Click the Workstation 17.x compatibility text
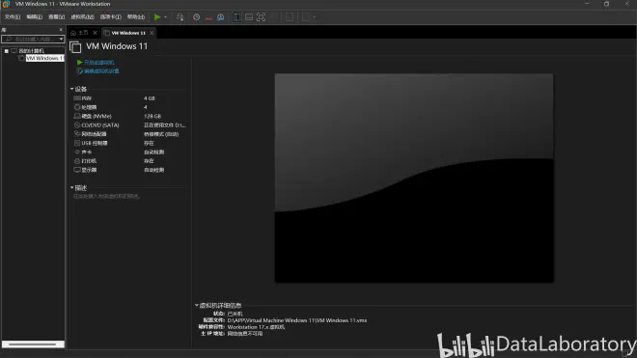Viewport: 637px width, 358px height. pos(256,327)
